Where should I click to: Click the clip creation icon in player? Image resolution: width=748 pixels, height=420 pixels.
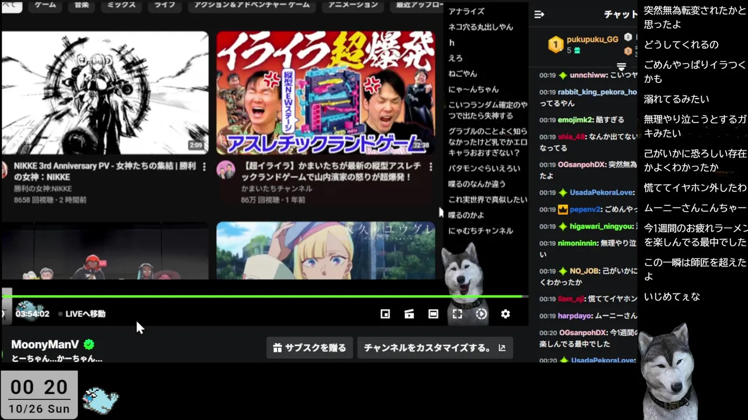coord(409,314)
